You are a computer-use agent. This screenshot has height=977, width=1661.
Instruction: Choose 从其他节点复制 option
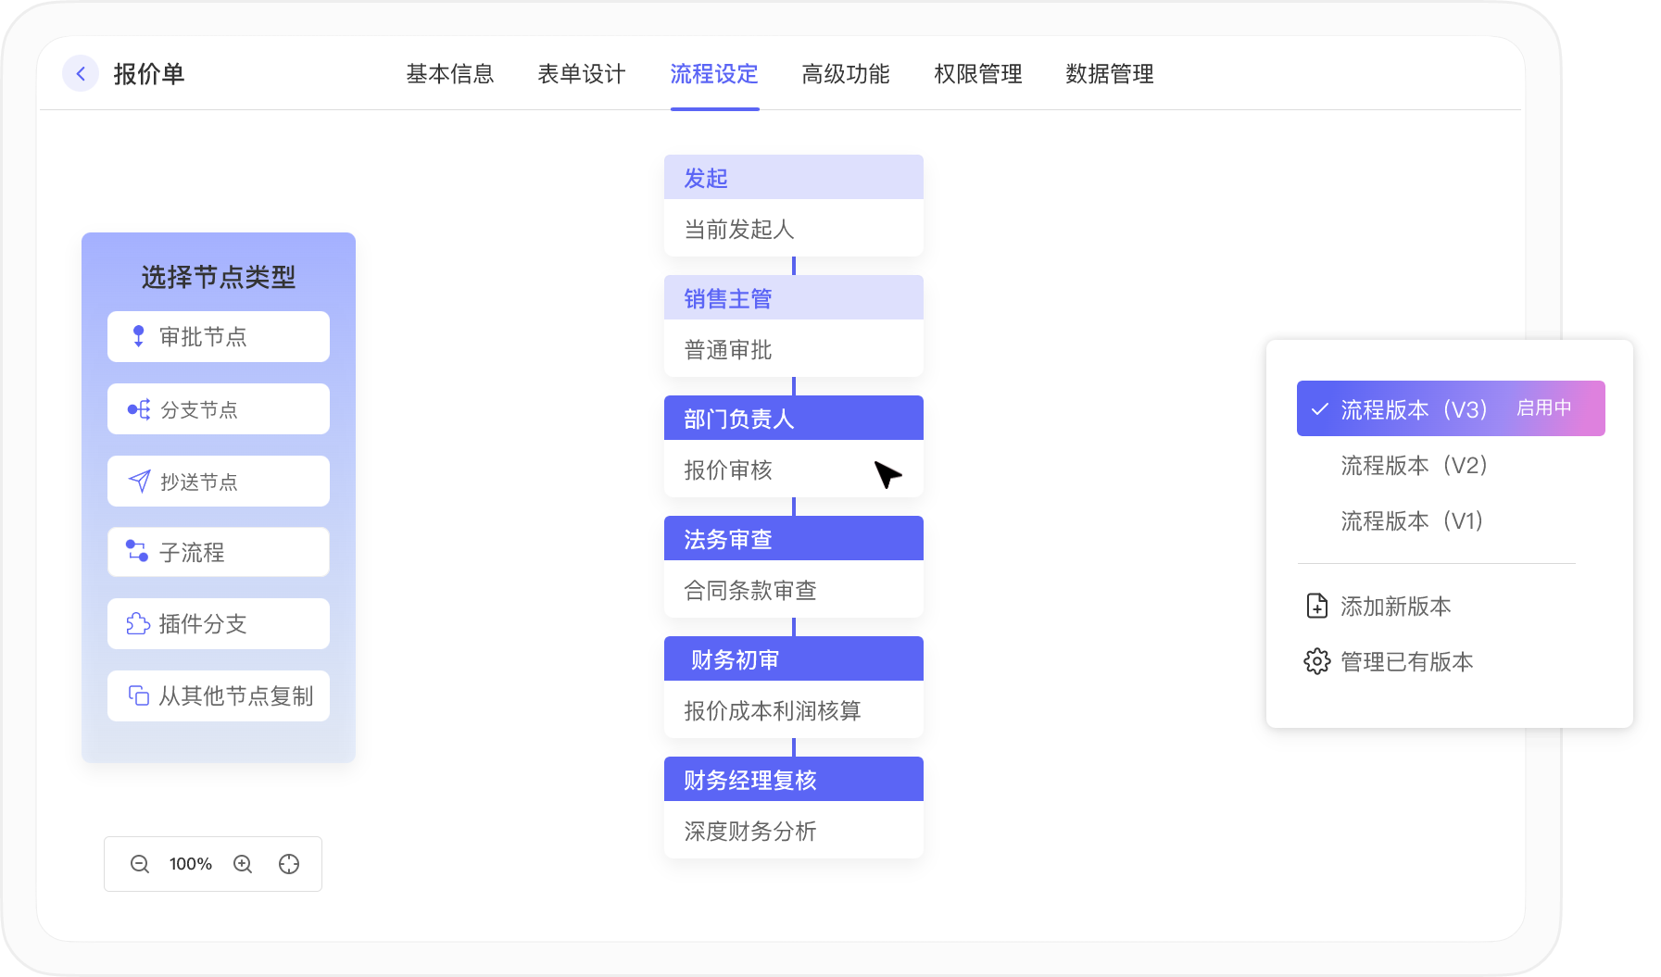[219, 696]
